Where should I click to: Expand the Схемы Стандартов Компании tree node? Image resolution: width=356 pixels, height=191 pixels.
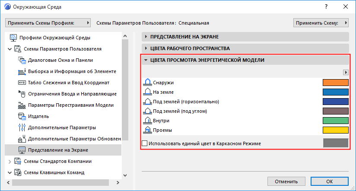(x=10, y=162)
